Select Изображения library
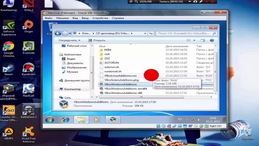259x146 pixels. (x=74, y=67)
